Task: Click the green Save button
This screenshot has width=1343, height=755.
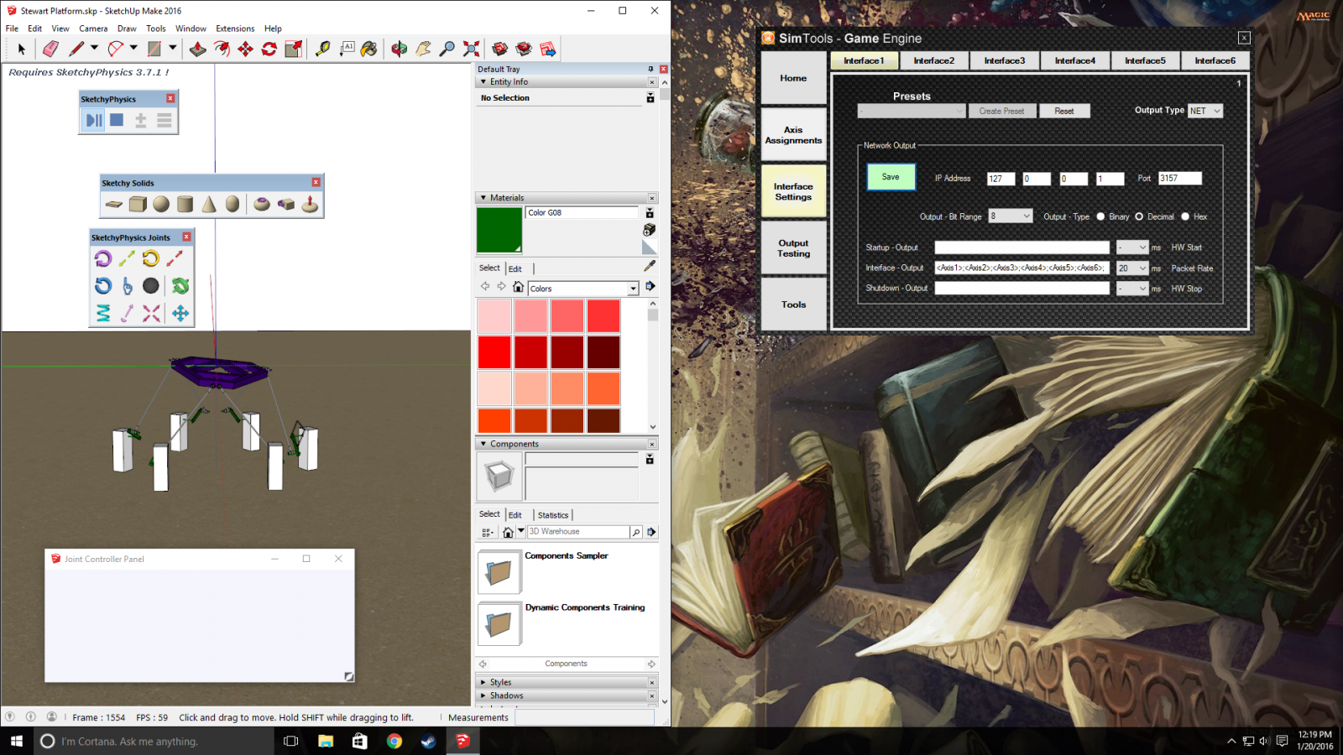Action: pyautogui.click(x=891, y=177)
